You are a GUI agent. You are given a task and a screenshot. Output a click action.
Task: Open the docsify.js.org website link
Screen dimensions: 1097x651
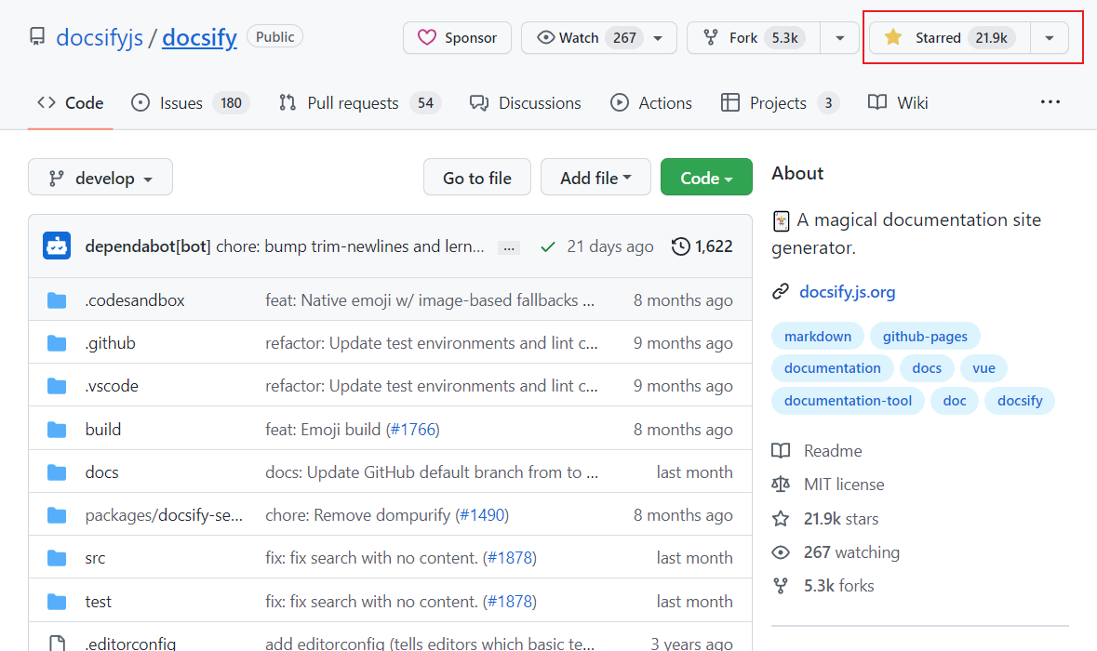[x=848, y=292]
